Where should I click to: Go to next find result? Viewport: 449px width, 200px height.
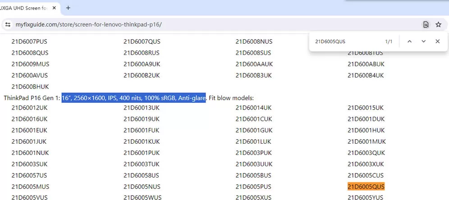click(423, 41)
